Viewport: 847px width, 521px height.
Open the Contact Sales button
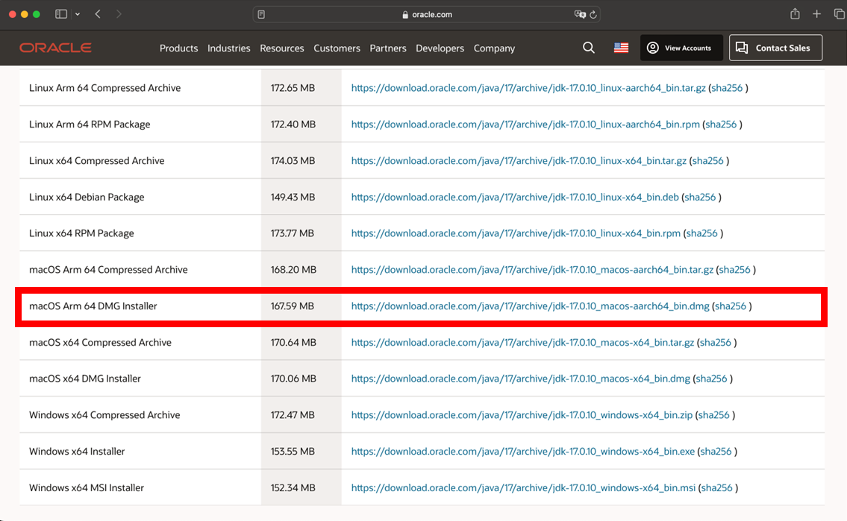coord(775,48)
